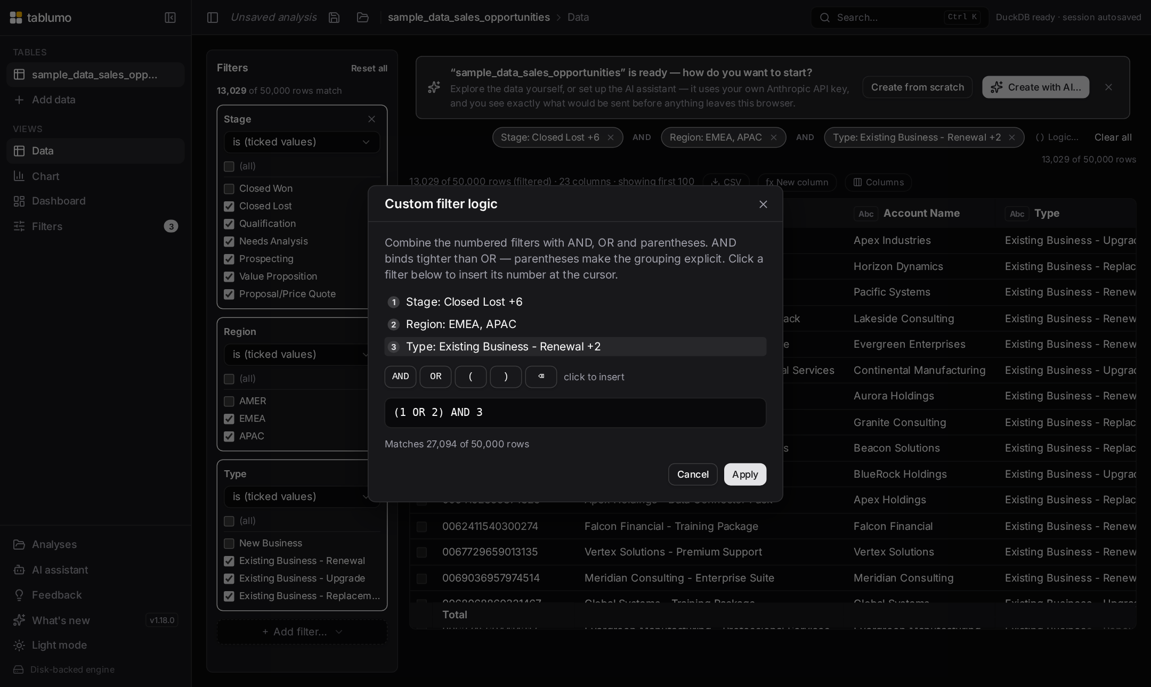1151x687 pixels.
Task: Uncheck Existing Business - Upgrade checkbox
Action: coord(229,578)
